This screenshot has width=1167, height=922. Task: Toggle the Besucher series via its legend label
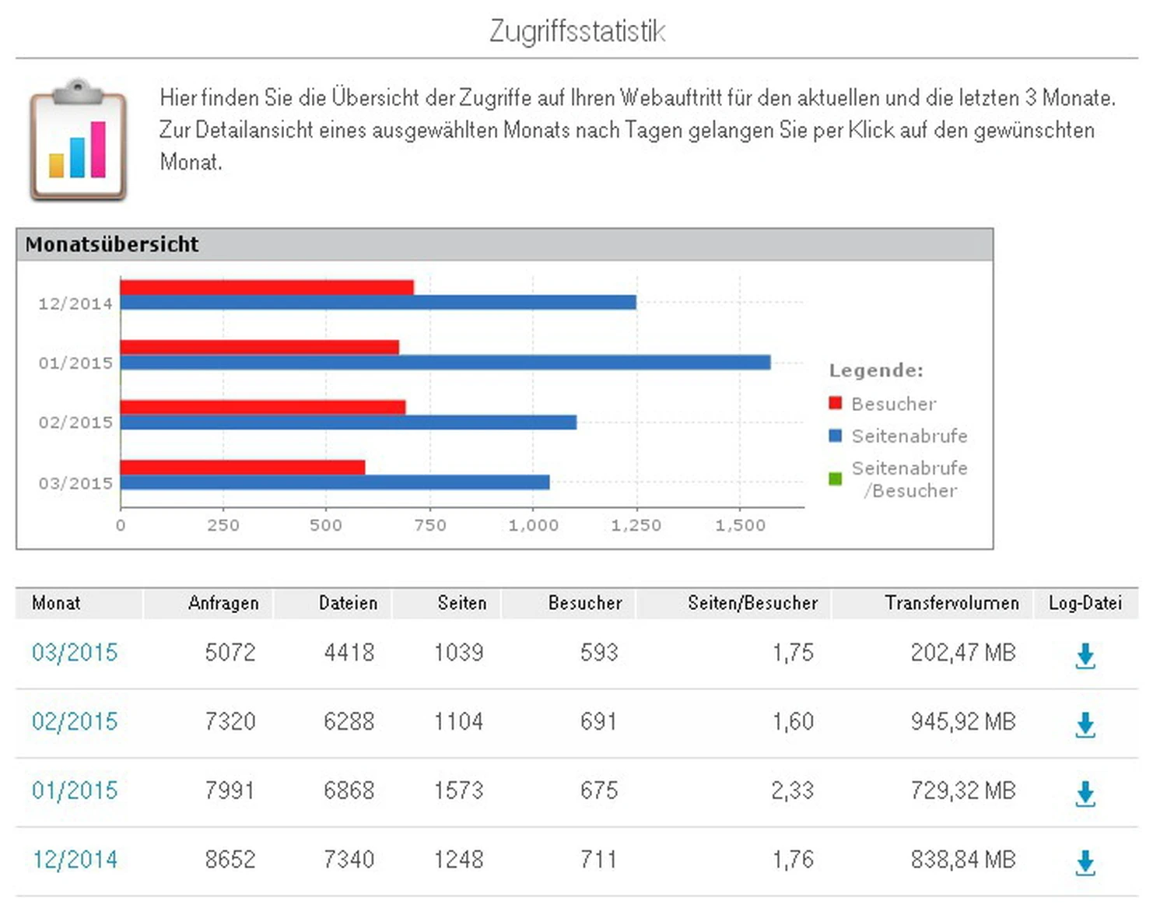click(893, 404)
